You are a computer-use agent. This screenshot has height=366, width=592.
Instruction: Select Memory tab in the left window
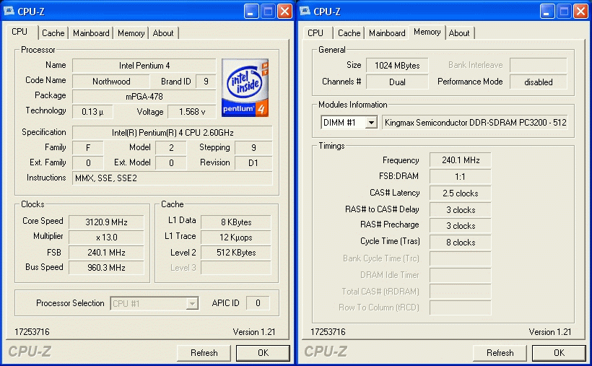[x=131, y=33]
